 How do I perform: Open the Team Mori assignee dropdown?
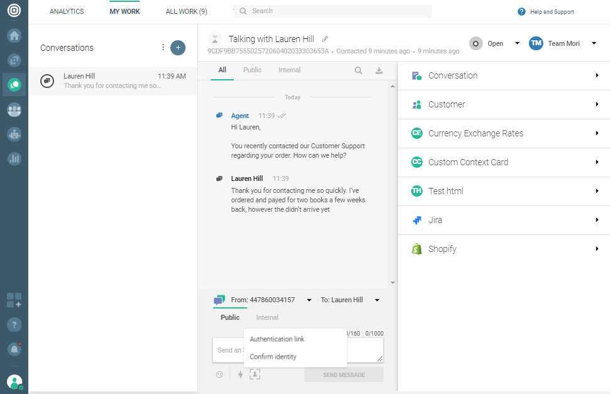[563, 43]
